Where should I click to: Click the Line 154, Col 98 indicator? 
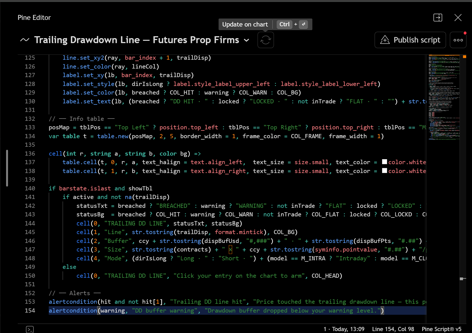point(393,329)
